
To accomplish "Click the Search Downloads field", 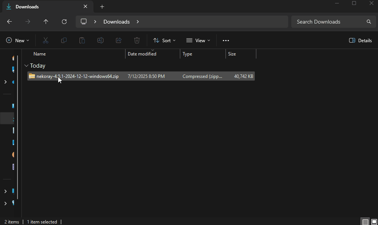I will pyautogui.click(x=329, y=22).
